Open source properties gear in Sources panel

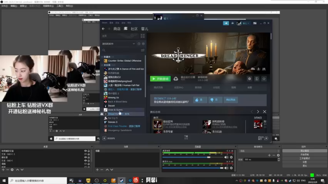tap(12, 170)
